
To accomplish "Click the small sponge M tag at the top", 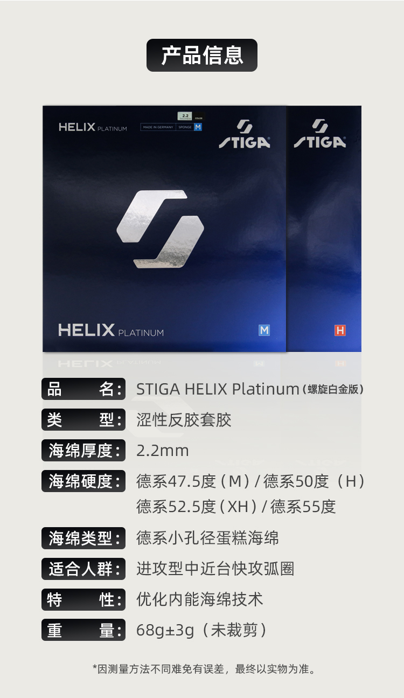I will pos(198,127).
